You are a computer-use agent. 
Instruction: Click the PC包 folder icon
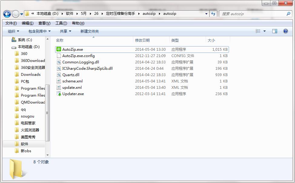coord(17,81)
